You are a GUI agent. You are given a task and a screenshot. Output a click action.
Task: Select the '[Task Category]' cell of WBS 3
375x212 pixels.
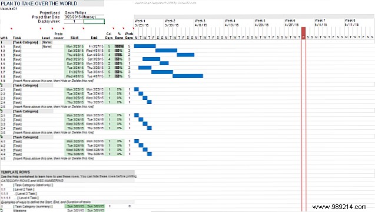[25, 112]
